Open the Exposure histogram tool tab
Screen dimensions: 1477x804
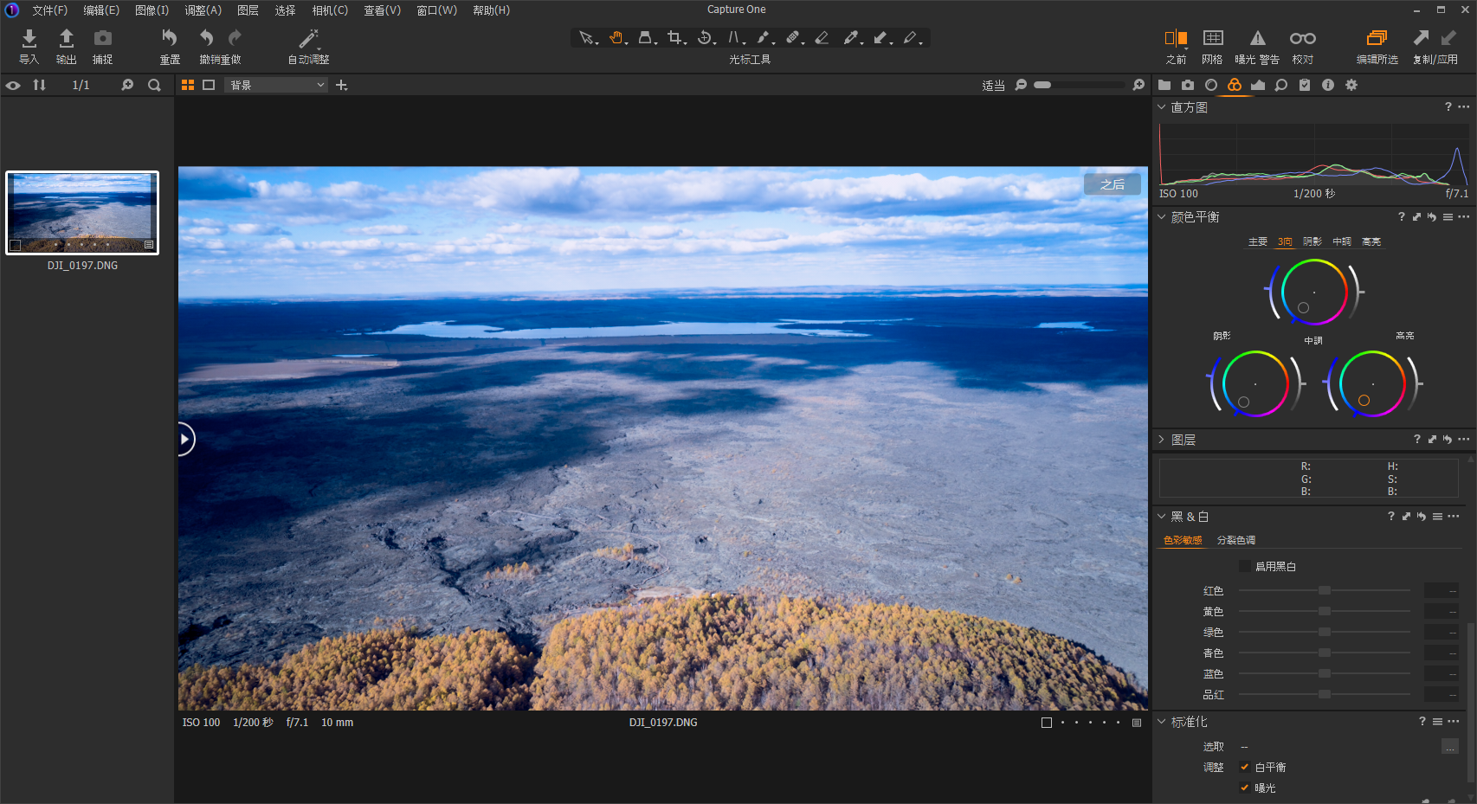click(1258, 85)
